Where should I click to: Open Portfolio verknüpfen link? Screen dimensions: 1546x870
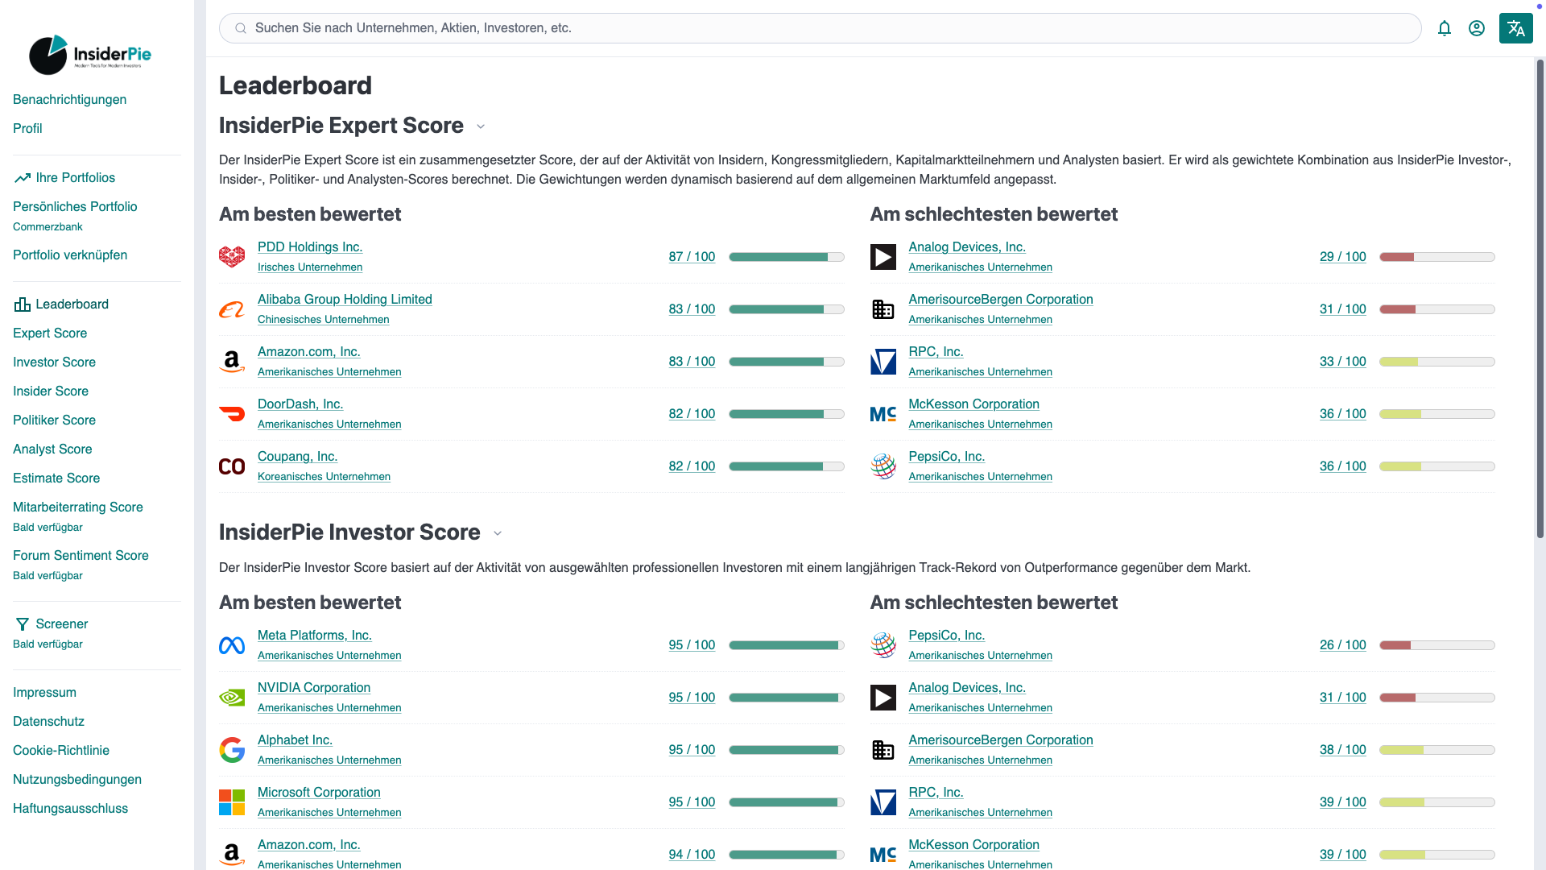point(70,255)
